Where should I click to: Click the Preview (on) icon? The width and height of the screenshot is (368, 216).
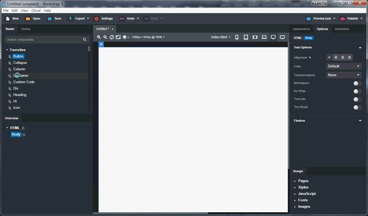pyautogui.click(x=309, y=19)
